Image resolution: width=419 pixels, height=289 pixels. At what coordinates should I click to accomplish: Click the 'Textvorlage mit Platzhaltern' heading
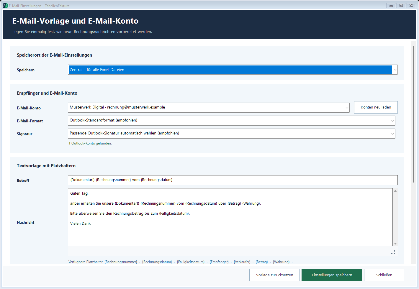point(46,166)
